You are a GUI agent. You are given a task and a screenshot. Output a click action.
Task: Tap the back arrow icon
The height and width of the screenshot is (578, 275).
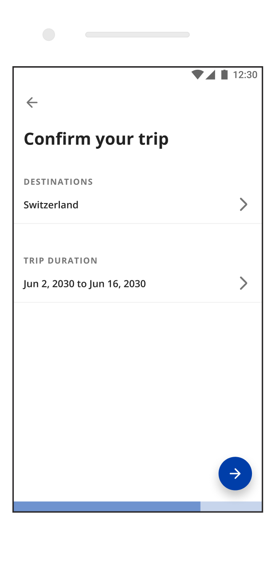(32, 103)
